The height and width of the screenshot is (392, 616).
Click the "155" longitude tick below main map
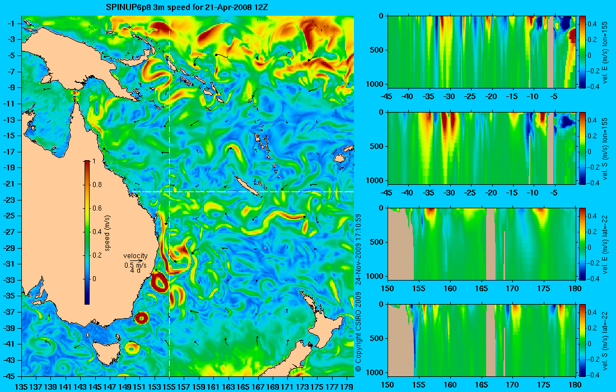tap(169, 386)
